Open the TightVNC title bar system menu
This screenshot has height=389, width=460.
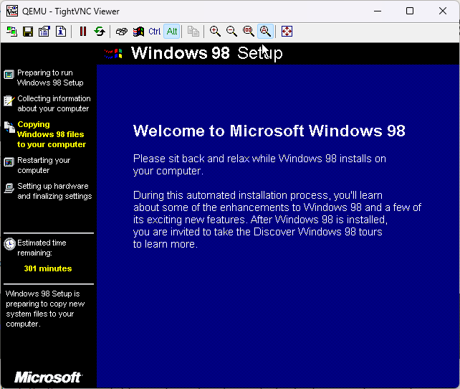point(12,11)
